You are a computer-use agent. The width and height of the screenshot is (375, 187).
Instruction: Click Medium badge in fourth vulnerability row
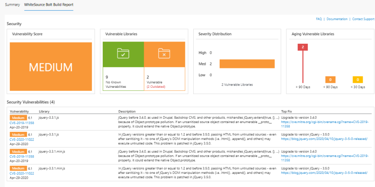[18, 168]
